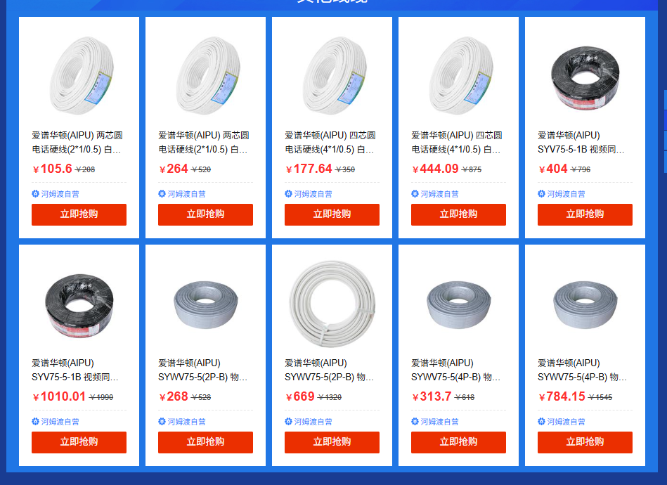Click 河姆渡自营 badge icon under ¥264 item

162,193
